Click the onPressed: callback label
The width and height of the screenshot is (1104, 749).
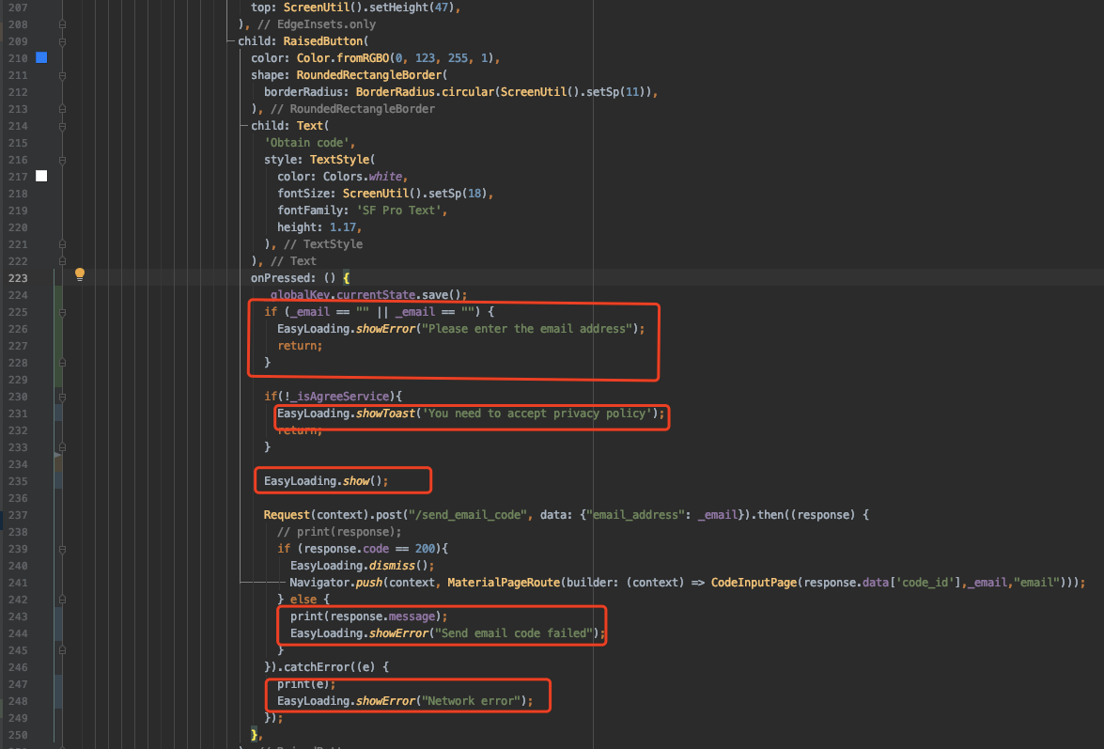point(284,278)
